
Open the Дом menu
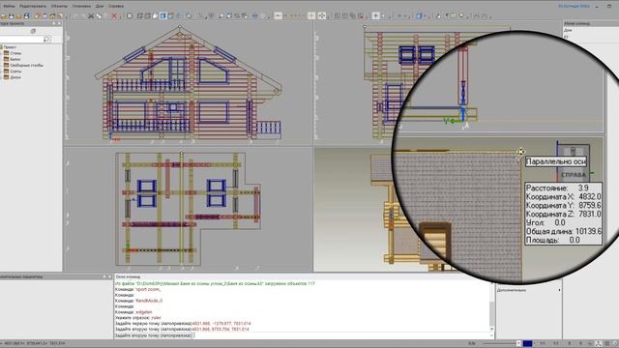pos(100,6)
